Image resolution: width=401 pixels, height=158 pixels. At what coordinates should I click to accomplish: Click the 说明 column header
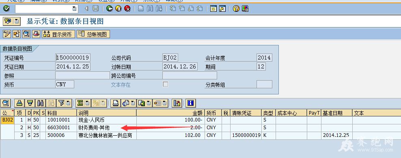107,113
